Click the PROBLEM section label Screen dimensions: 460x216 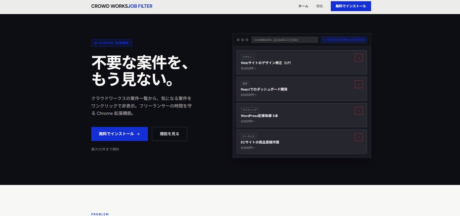[x=100, y=214]
